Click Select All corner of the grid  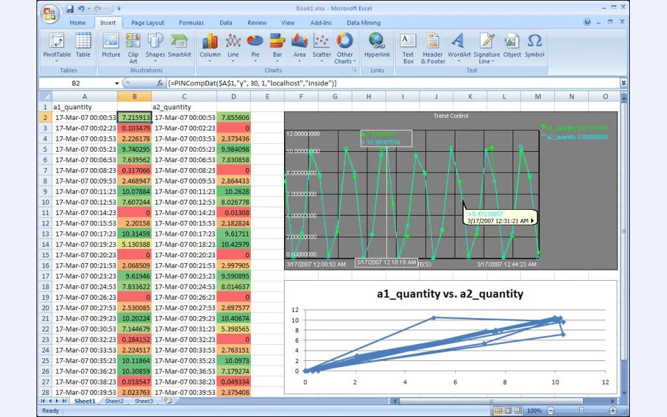[x=46, y=96]
